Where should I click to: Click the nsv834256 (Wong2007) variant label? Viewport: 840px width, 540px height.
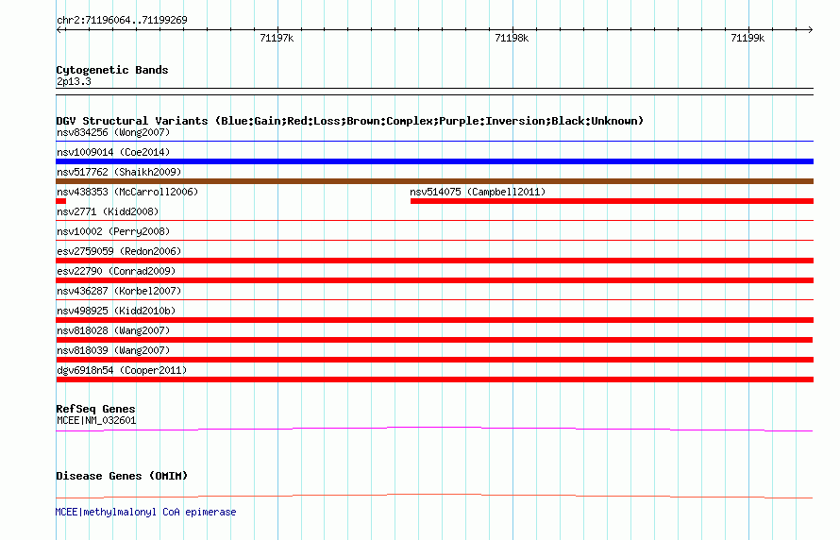coord(113,132)
